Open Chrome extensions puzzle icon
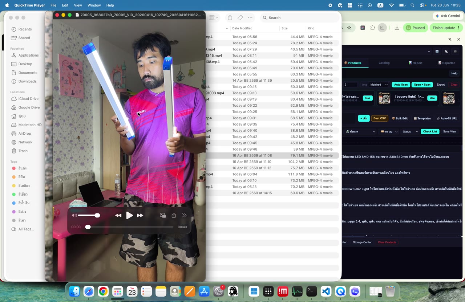This screenshot has height=302, width=465. click(372, 28)
